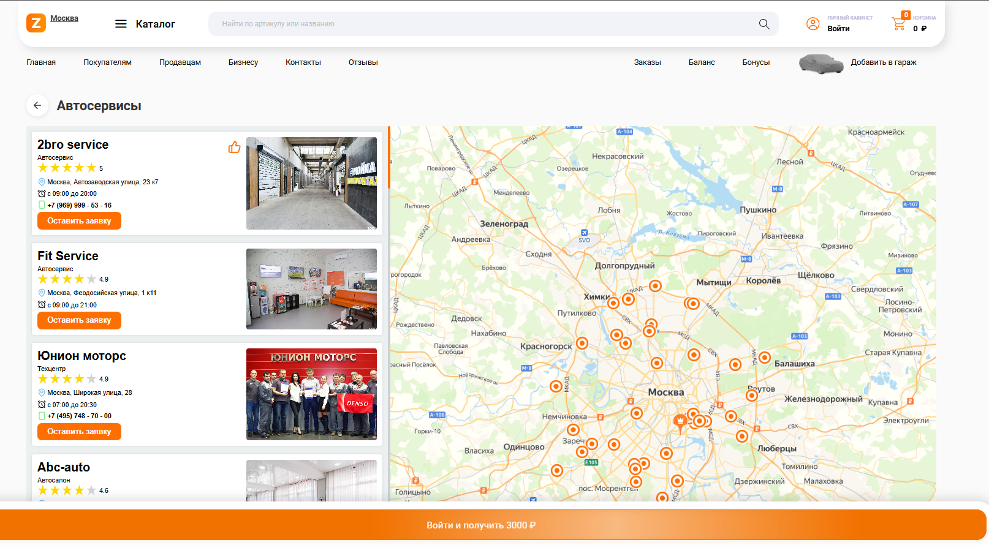Change city by clicking Москва
Viewport: 989px width, 548px height.
(x=64, y=18)
